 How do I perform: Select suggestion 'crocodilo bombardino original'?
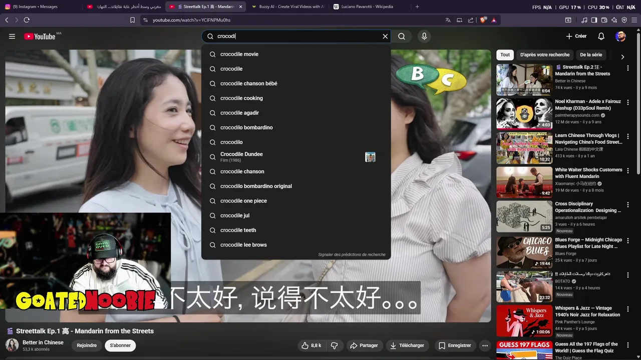(x=296, y=186)
